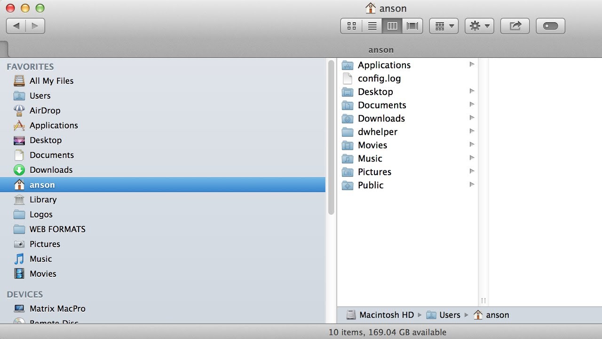Expand the Movies folder arrow in column
Image resolution: width=602 pixels, height=339 pixels.
tap(472, 145)
